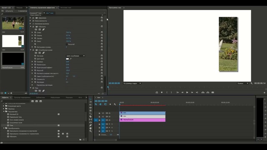Viewport: 267px width, 150px height.
Task: Open the Цвет края white color swatch
Action: coord(68,59)
